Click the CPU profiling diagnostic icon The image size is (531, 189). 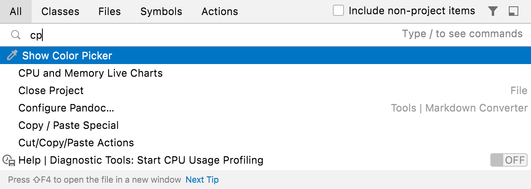[x=9, y=160]
